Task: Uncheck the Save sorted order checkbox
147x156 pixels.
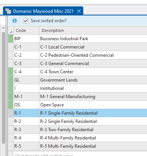Action: [x=26, y=21]
